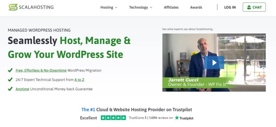The height and width of the screenshot is (127, 276).
Task: Click the checkmark beside Money-back Guarantee
Action: point(10,89)
